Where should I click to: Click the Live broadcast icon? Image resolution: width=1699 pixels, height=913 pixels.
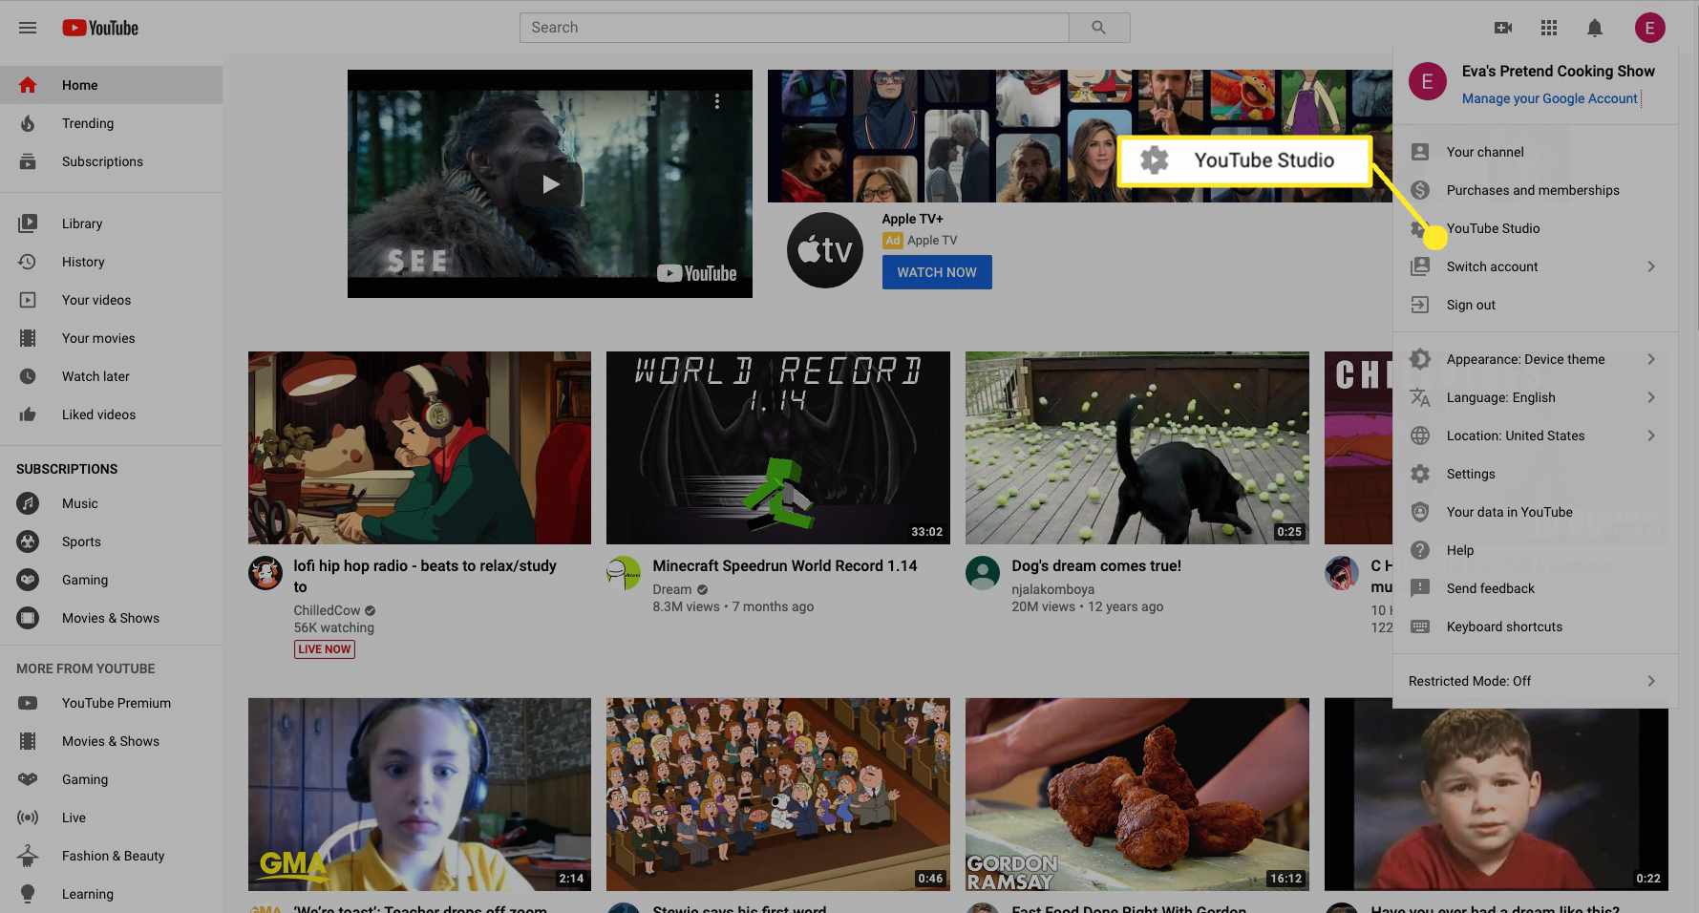tap(28, 817)
